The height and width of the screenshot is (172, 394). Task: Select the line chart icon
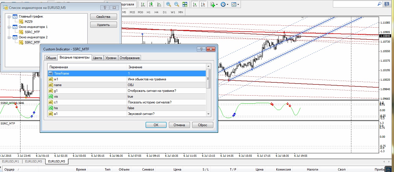point(159,4)
